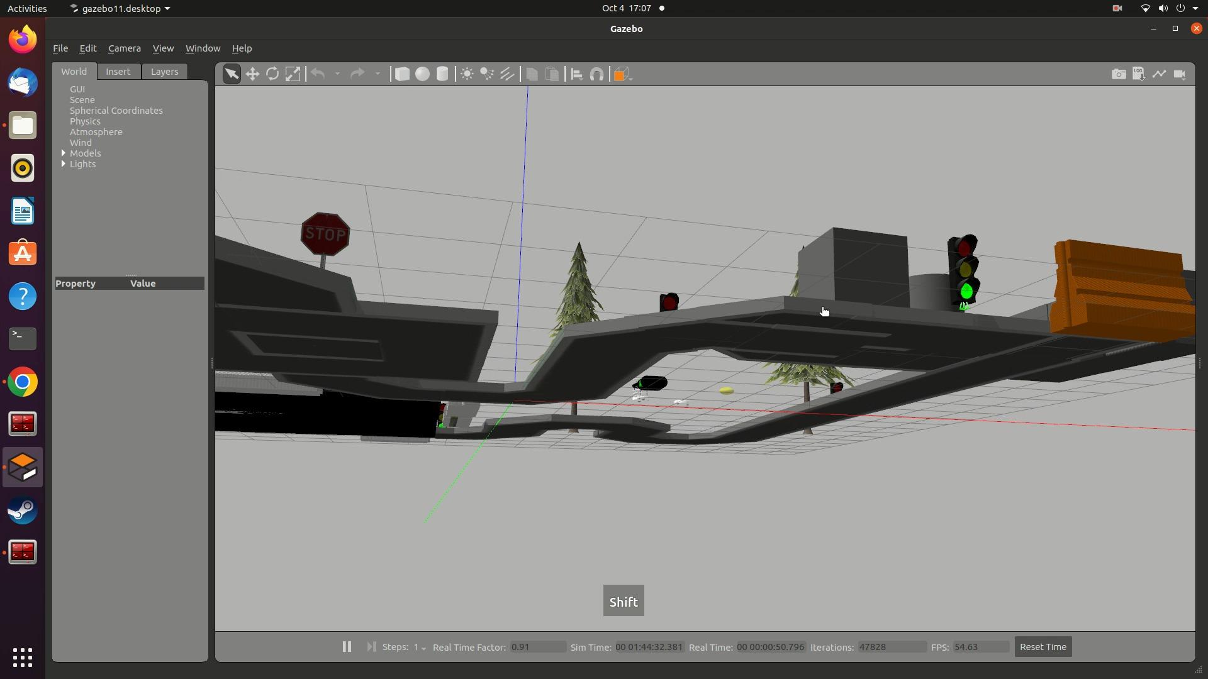
Task: Open the gazebo11.desktop app menu
Action: [x=120, y=8]
